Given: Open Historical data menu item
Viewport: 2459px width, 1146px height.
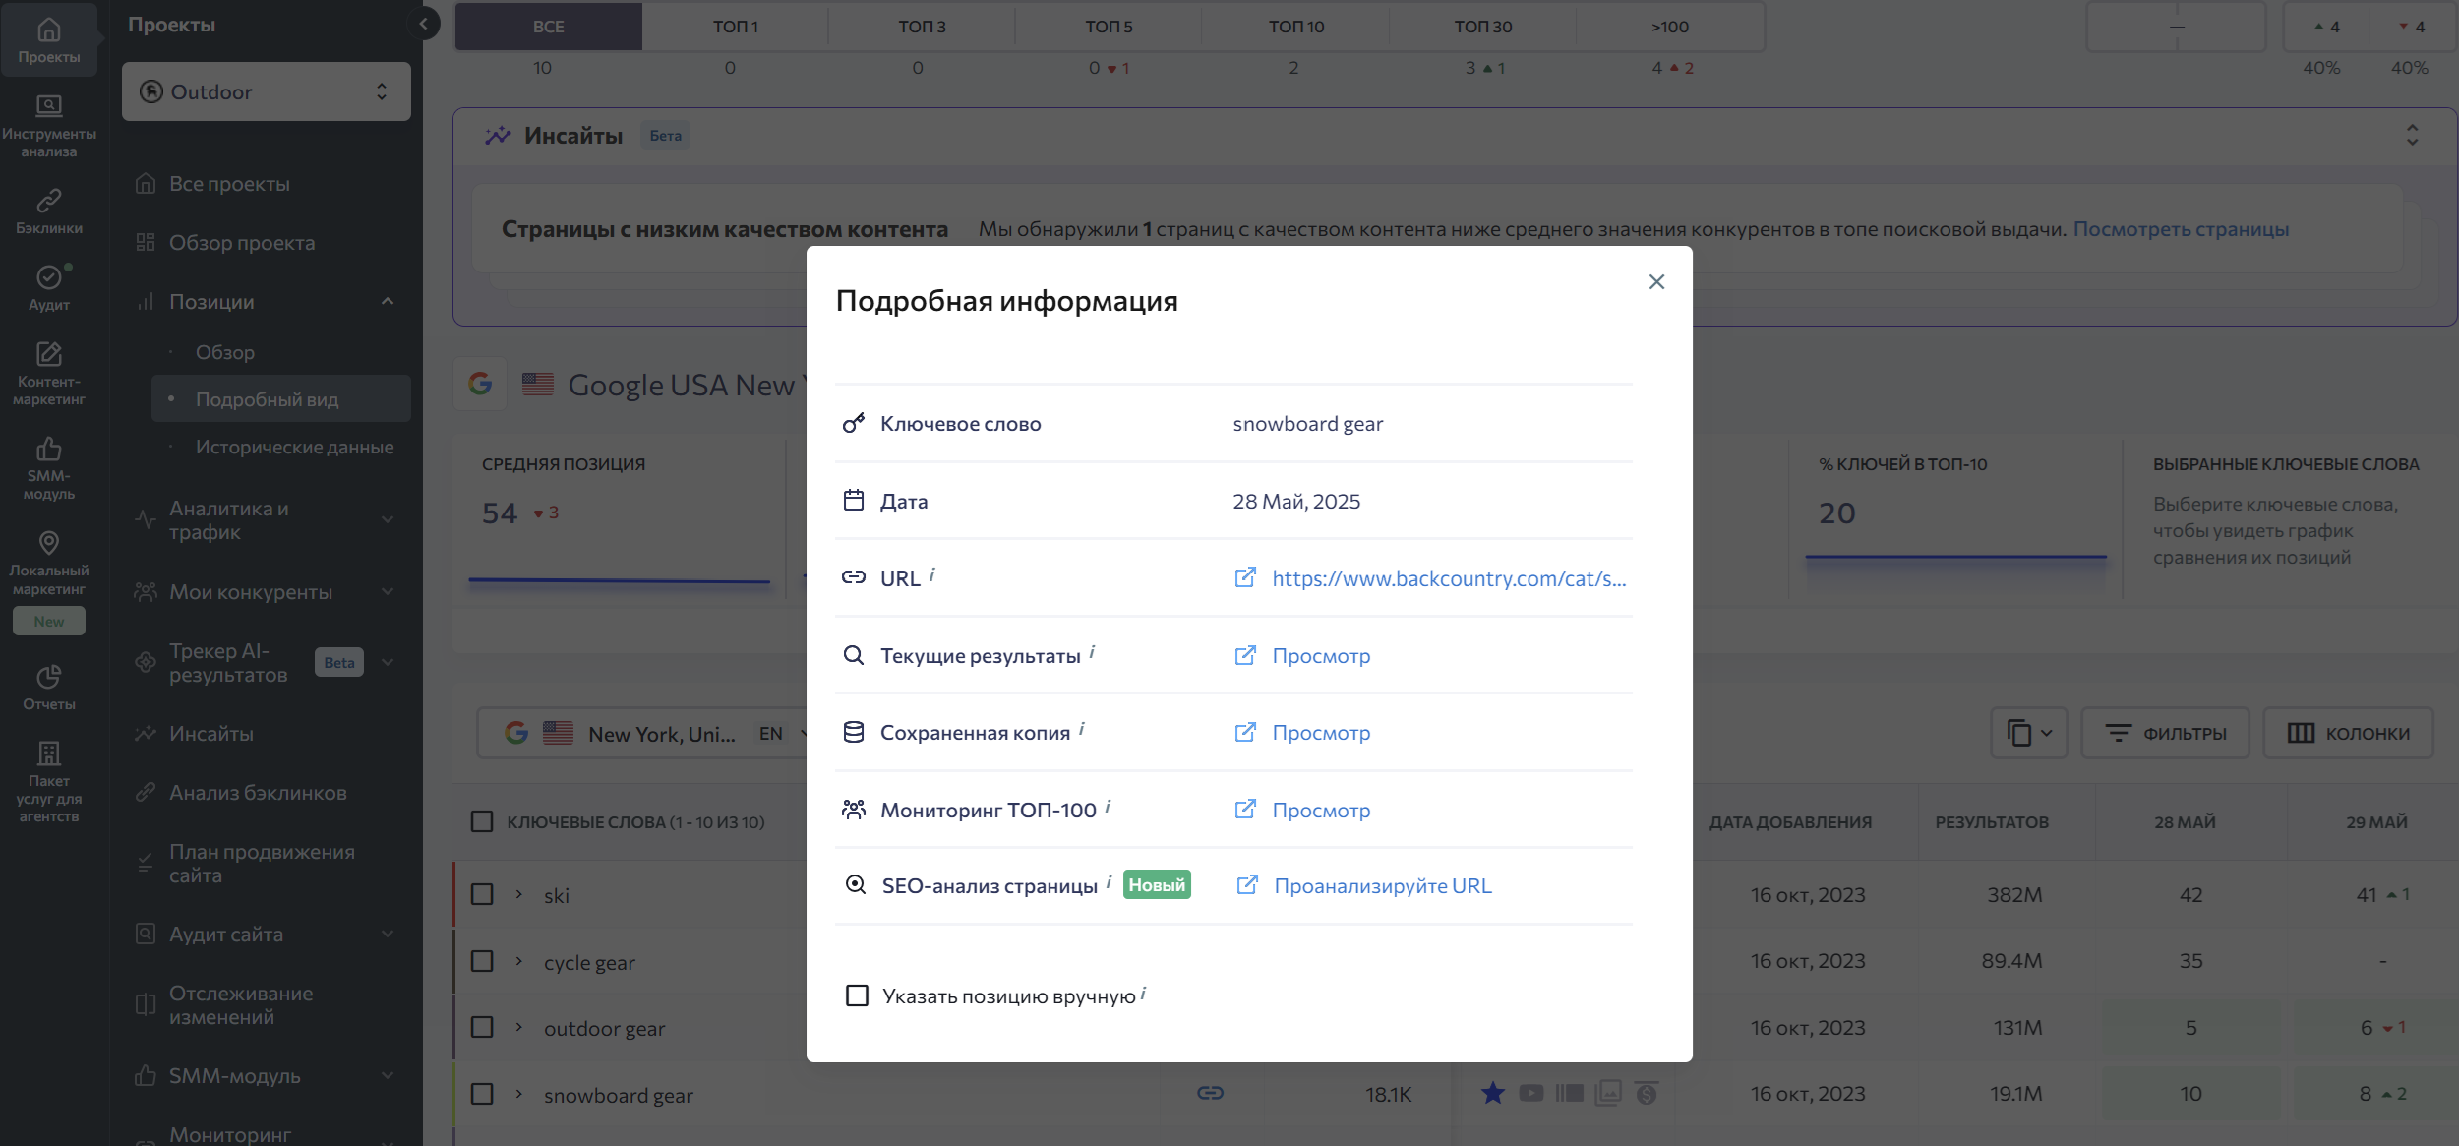Looking at the screenshot, I should 294,447.
